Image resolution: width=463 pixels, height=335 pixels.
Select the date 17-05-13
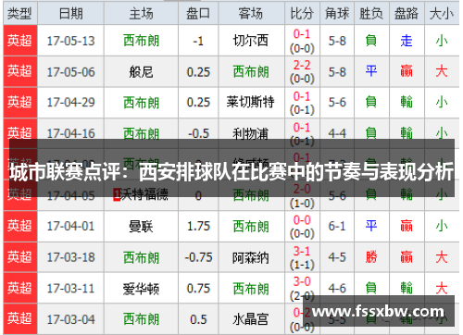70,41
